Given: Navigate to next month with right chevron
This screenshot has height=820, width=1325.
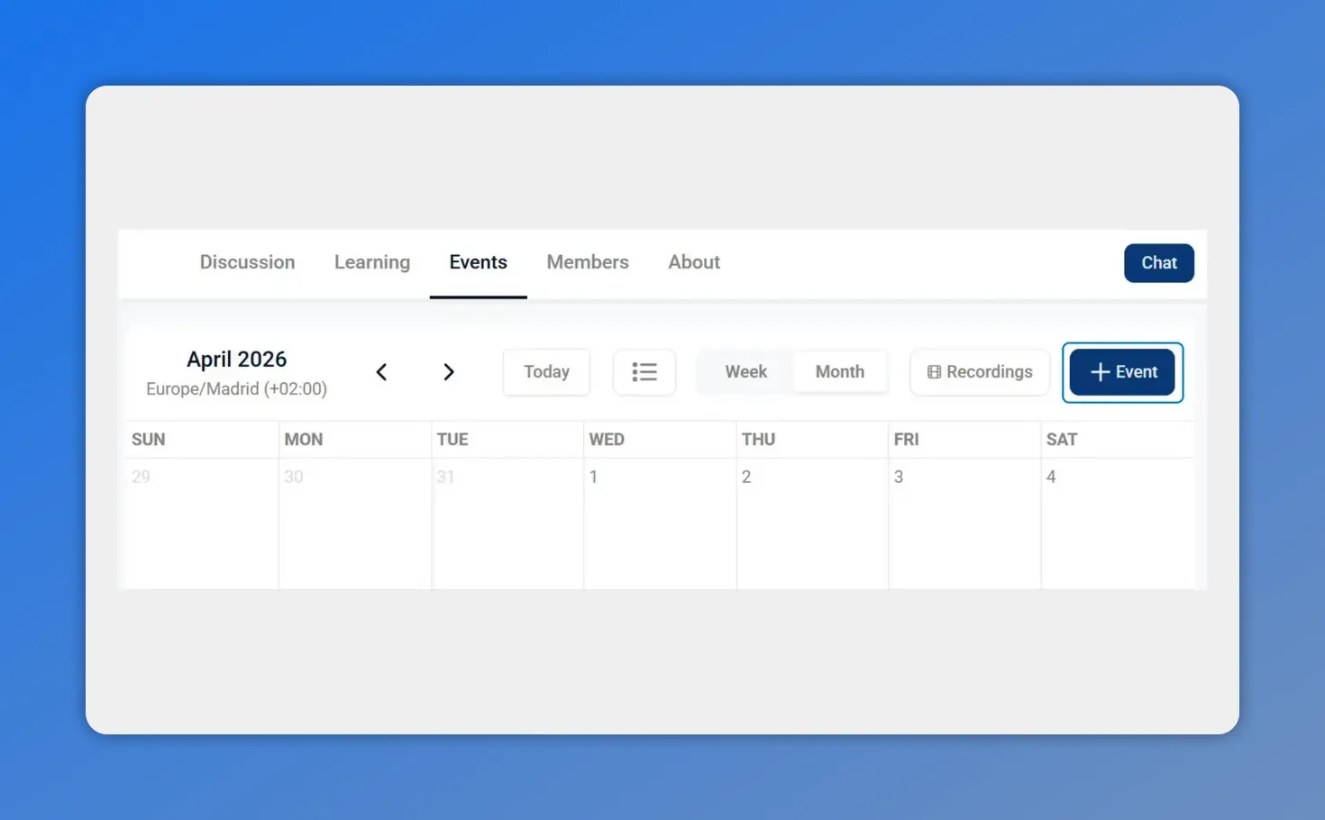Looking at the screenshot, I should point(448,371).
